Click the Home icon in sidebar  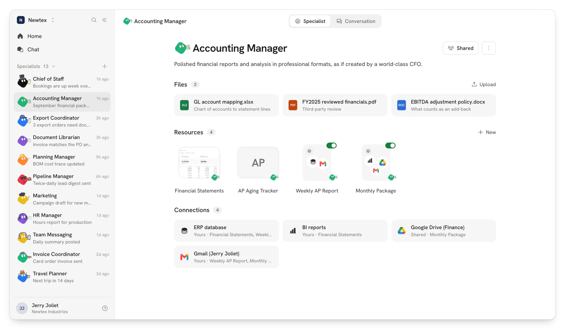pos(20,36)
